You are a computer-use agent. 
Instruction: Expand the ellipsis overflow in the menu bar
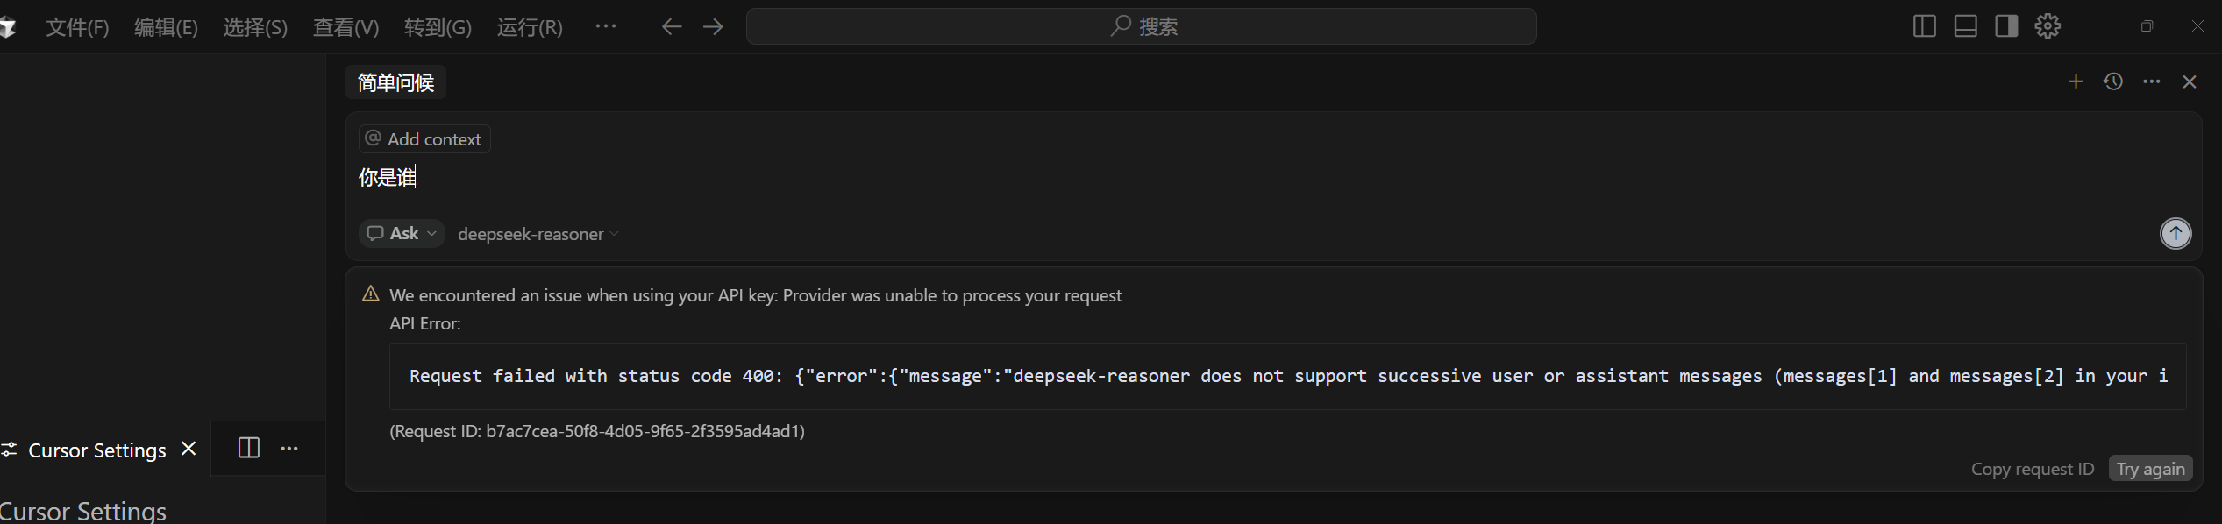click(606, 26)
